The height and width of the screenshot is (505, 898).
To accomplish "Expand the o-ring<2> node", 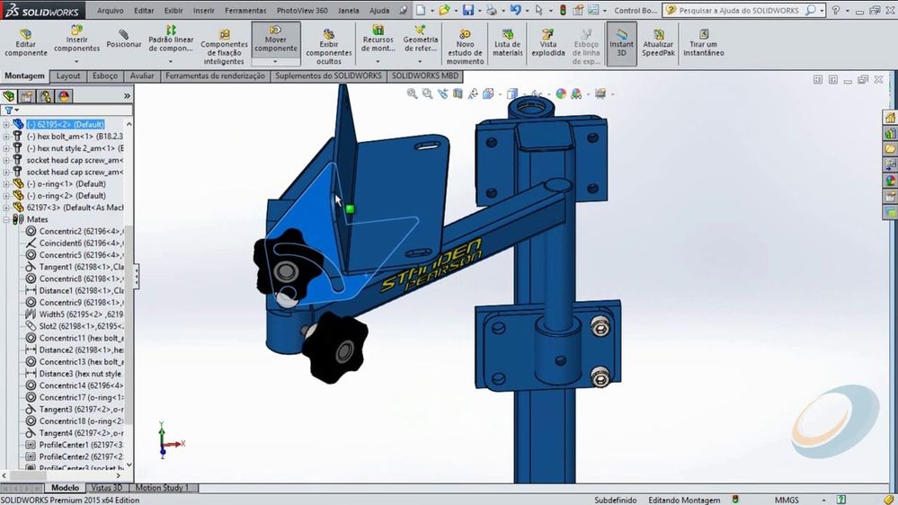I will (x=5, y=196).
